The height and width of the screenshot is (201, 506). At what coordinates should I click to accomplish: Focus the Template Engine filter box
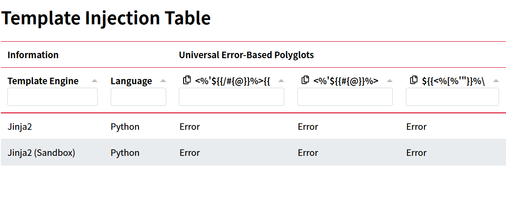(x=52, y=97)
